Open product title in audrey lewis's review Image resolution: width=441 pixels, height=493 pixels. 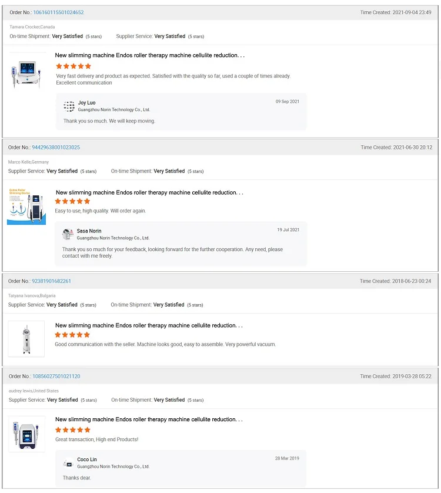(149, 419)
